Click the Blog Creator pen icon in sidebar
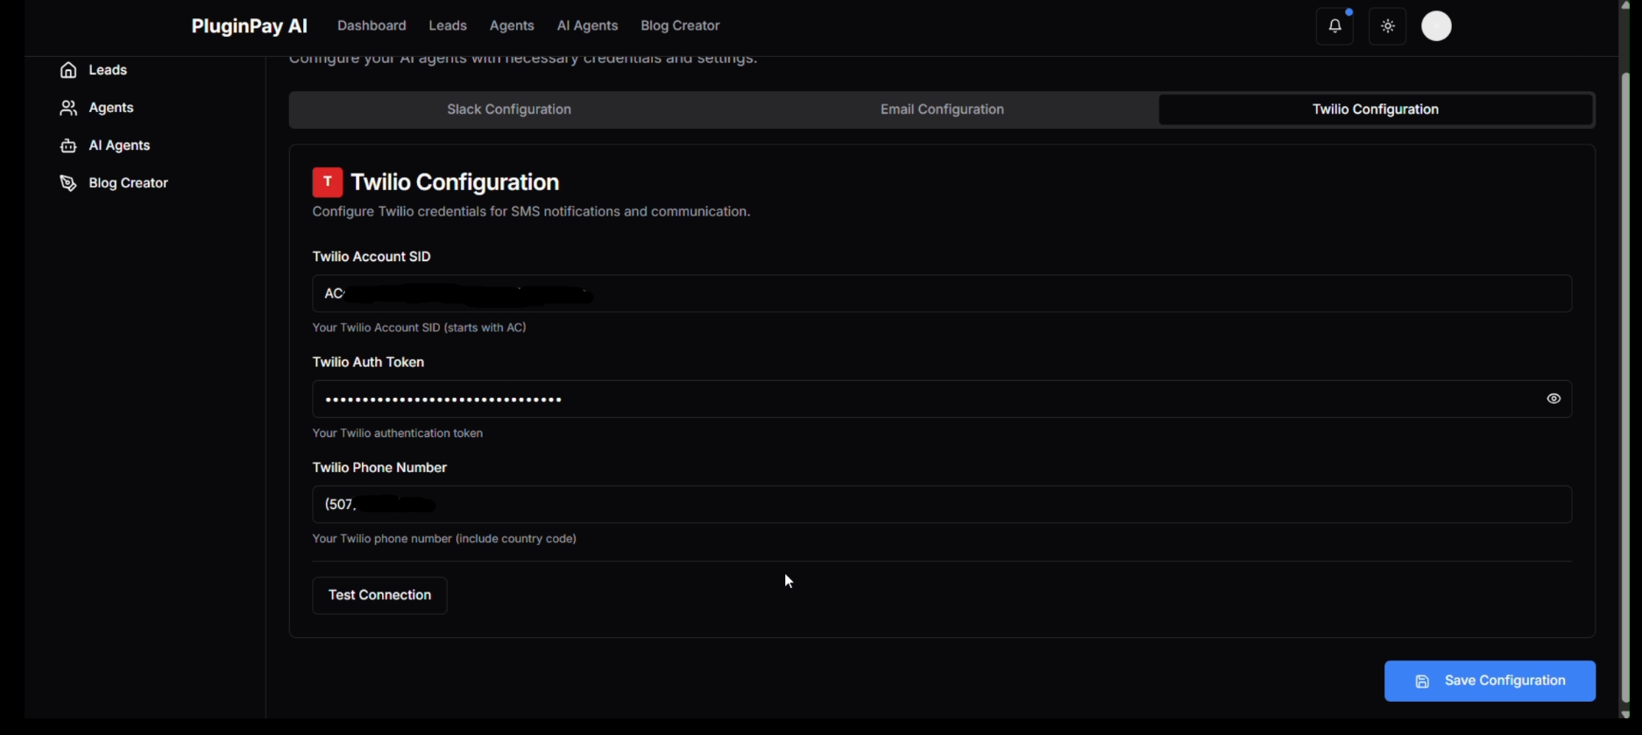1642x735 pixels. coord(68,183)
